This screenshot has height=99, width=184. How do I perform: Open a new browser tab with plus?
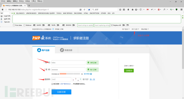(29, 6)
